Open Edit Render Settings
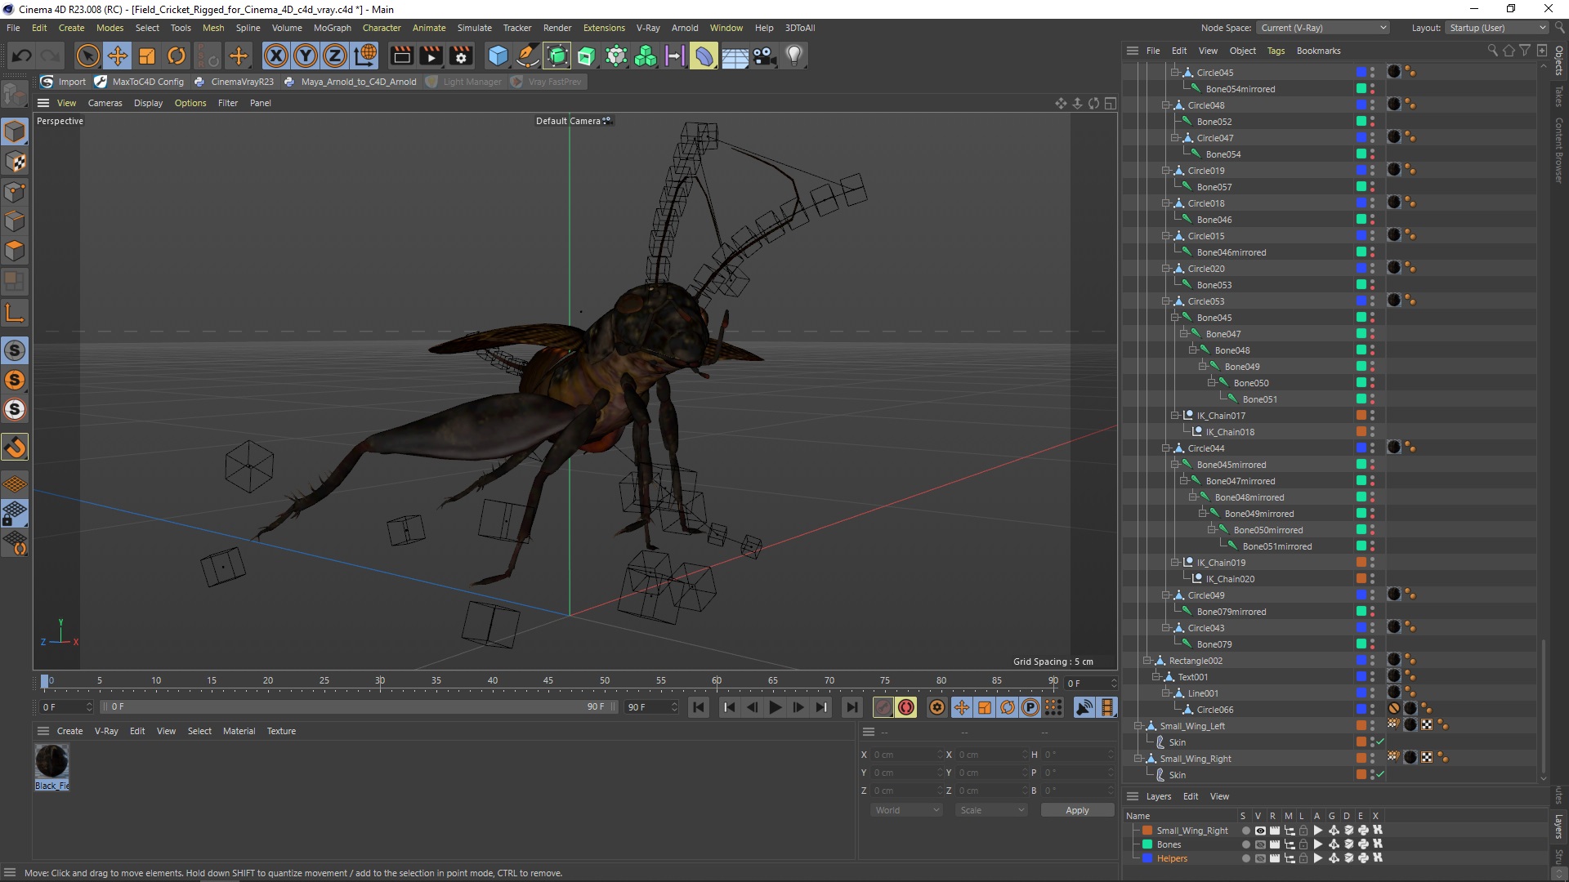The image size is (1569, 882). pyautogui.click(x=461, y=56)
